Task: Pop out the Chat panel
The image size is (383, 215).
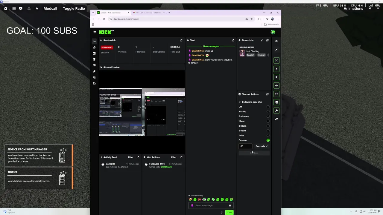Action: (x=233, y=40)
